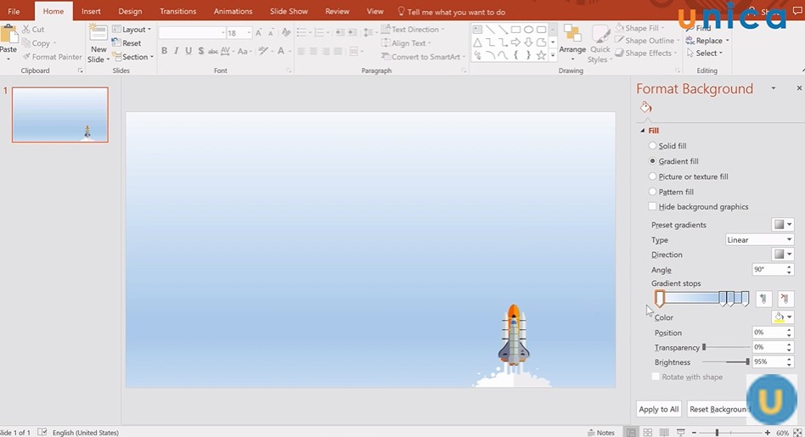Click the Format Painter tool
This screenshot has height=437, width=805.
pyautogui.click(x=52, y=57)
